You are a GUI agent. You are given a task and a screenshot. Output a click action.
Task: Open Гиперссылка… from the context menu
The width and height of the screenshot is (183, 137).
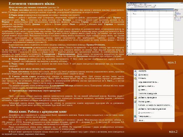(x=145, y=116)
